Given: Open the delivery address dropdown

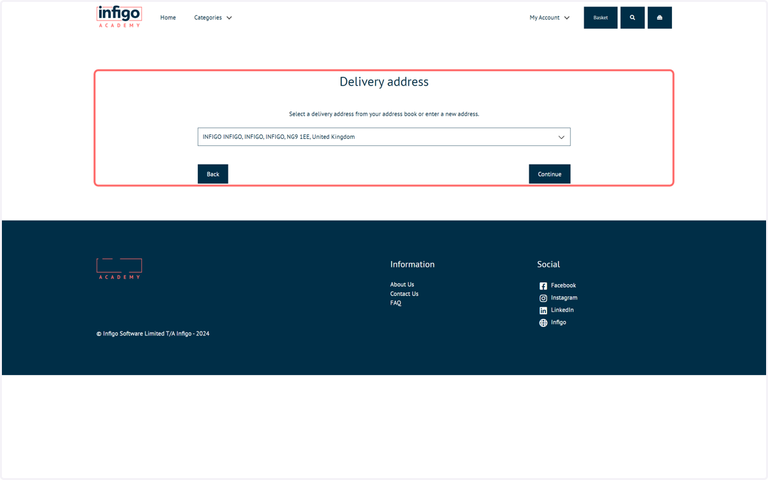Looking at the screenshot, I should point(384,137).
